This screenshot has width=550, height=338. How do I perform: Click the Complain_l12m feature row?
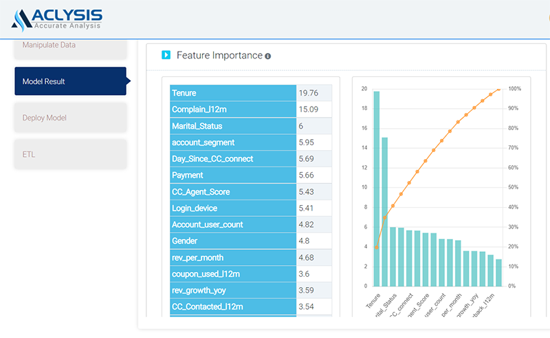tap(233, 109)
